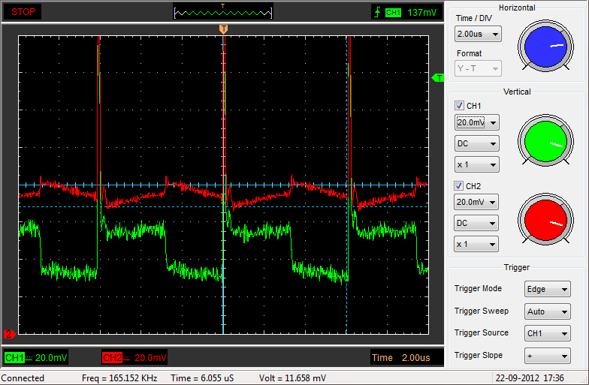Open the Trigger Slope dropdown
The width and height of the screenshot is (589, 385).
(549, 356)
